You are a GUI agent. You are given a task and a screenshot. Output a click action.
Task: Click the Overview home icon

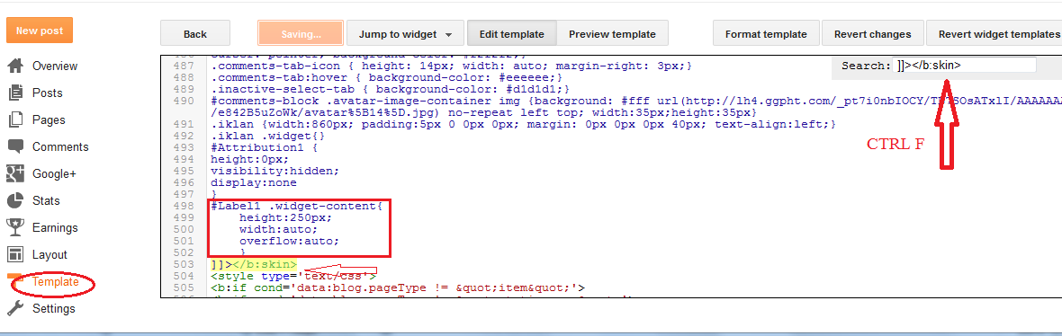pos(15,66)
